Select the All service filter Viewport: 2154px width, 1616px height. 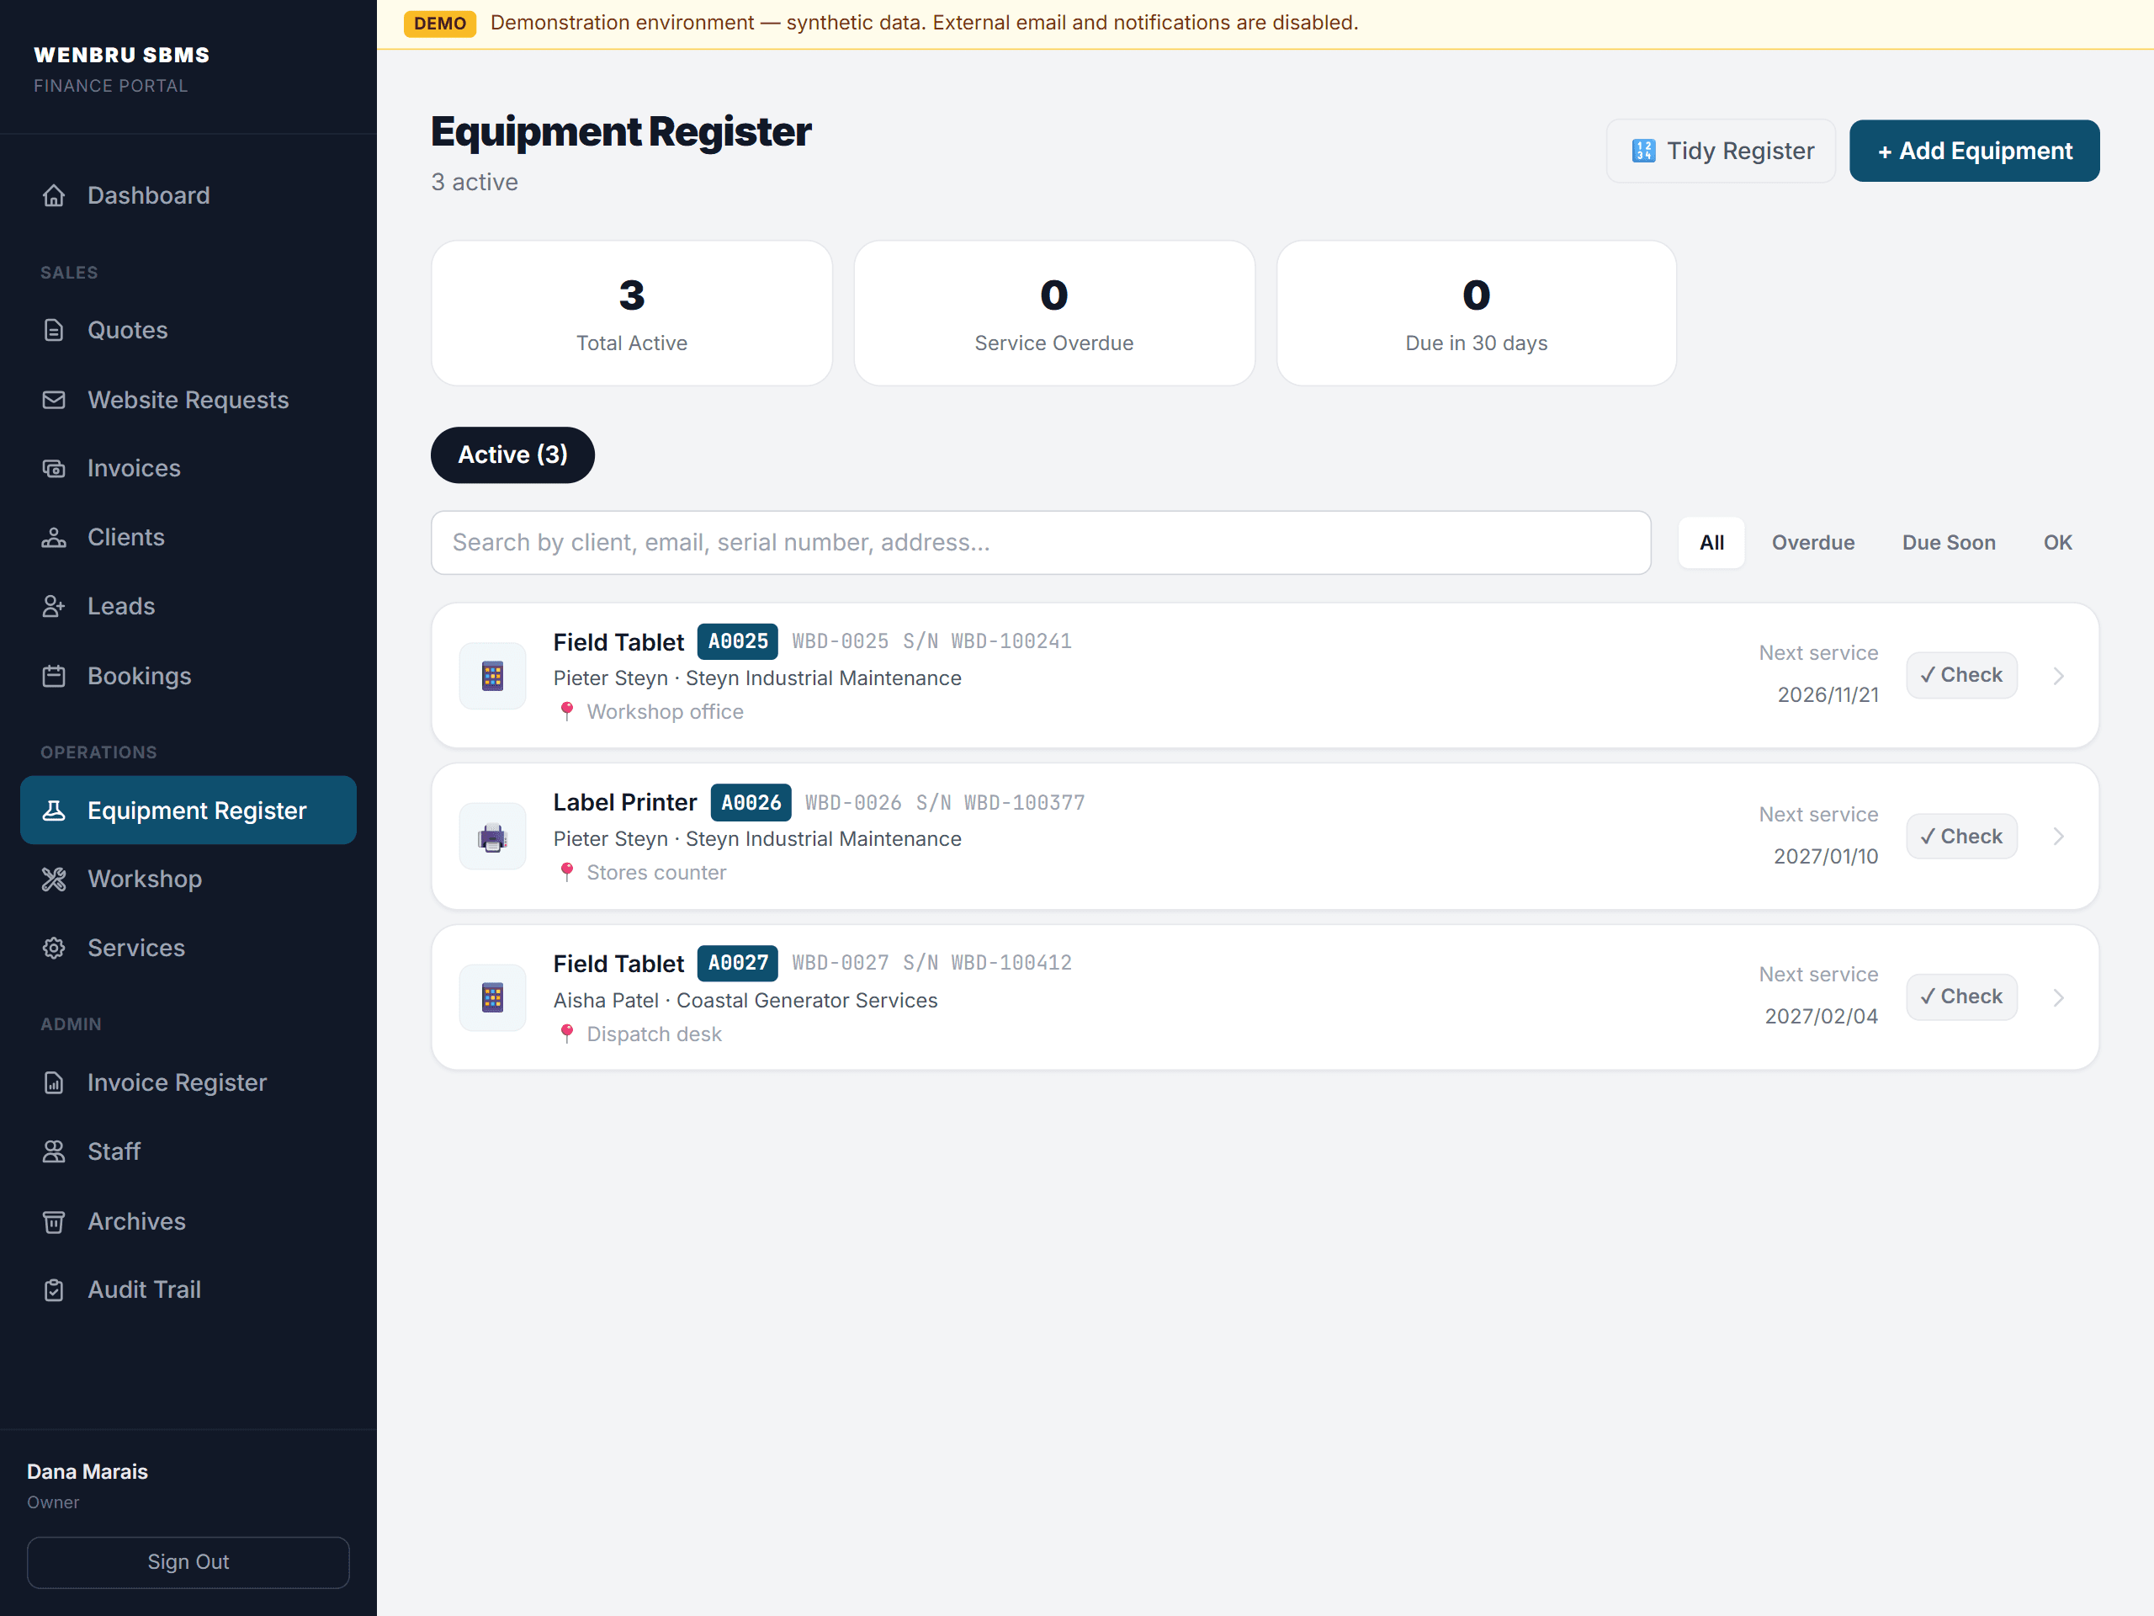(x=1711, y=543)
